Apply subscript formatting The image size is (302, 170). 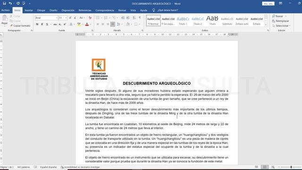tap(60, 24)
